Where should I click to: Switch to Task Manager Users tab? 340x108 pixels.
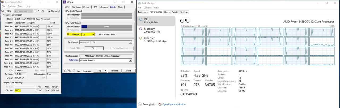click(x=167, y=12)
